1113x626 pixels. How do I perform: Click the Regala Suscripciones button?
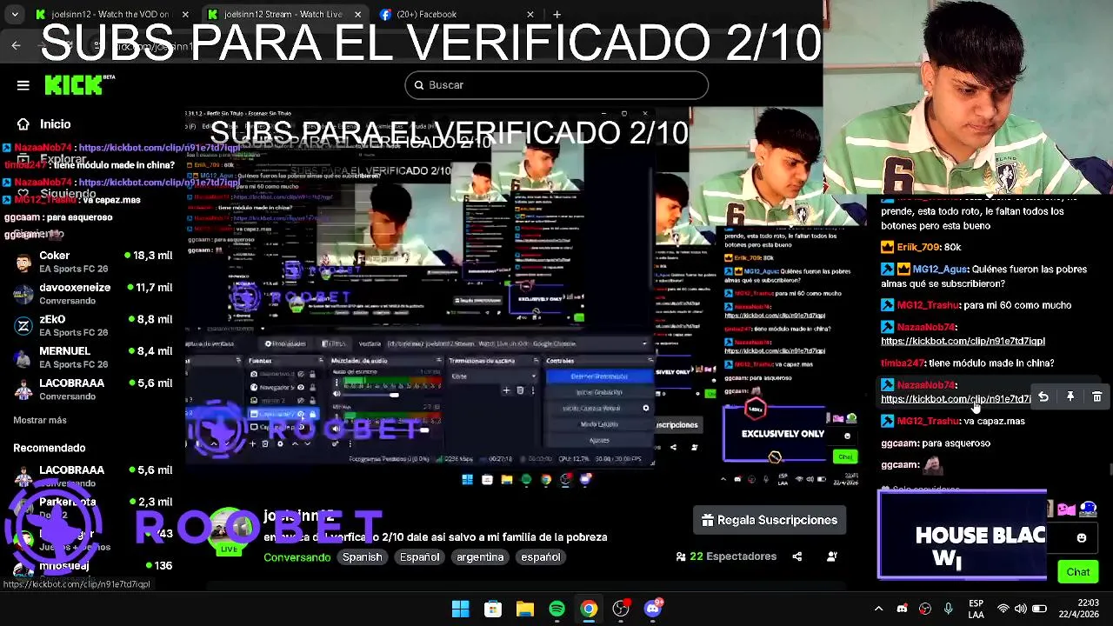[x=770, y=520]
